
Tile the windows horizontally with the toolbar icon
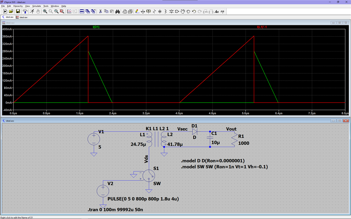(x=82, y=12)
